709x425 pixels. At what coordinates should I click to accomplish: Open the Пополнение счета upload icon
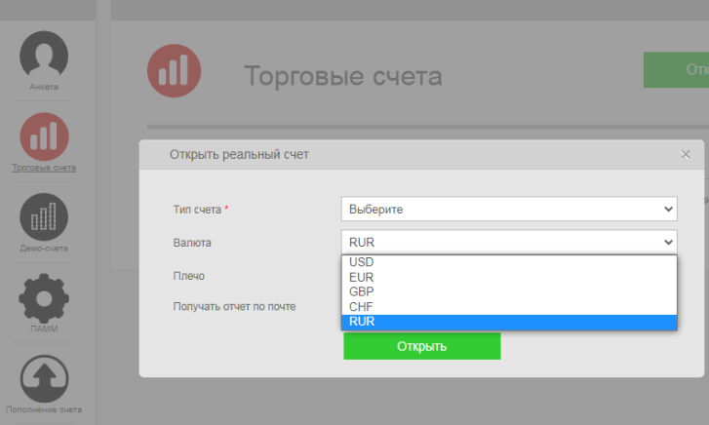pos(44,378)
